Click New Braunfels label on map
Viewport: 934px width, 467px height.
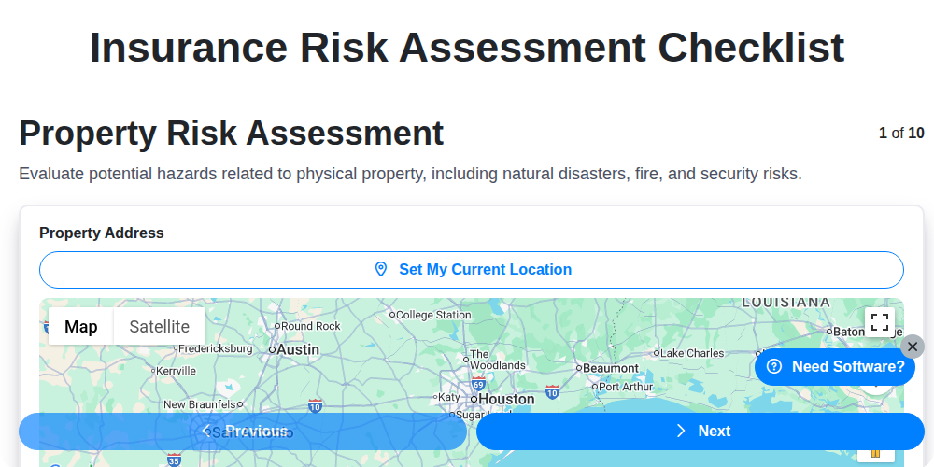pos(200,404)
